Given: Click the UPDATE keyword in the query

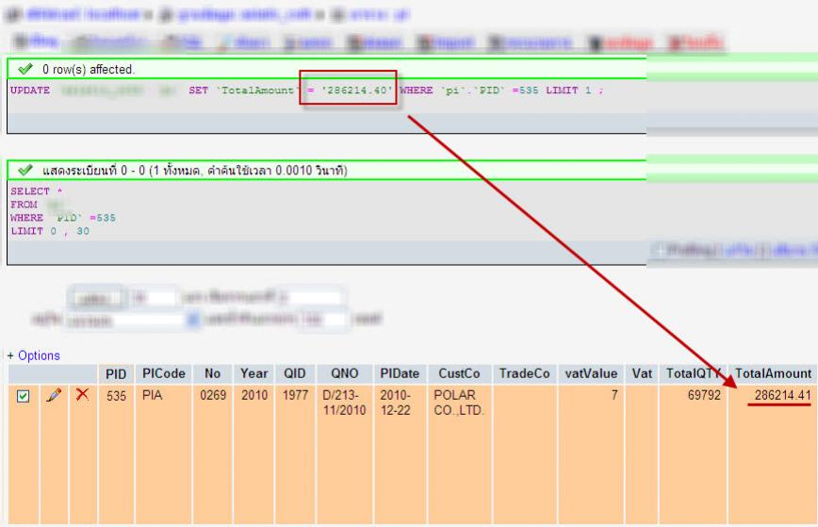Looking at the screenshot, I should (30, 90).
